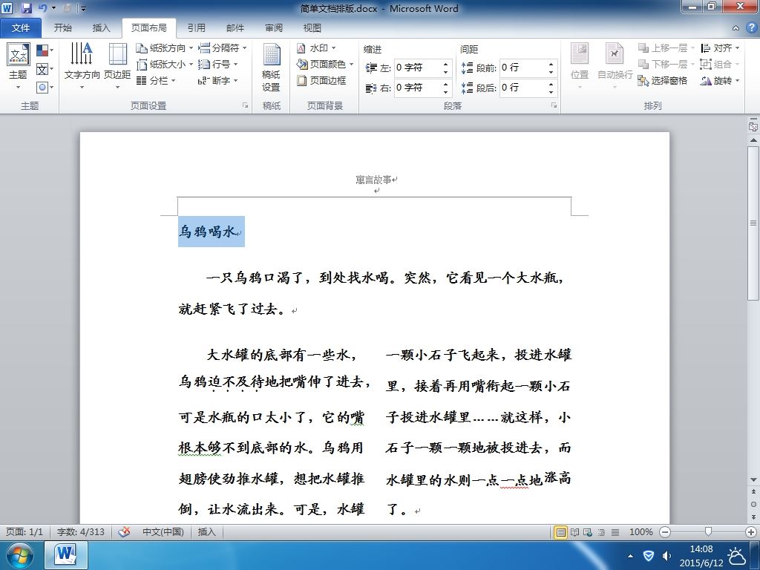Launch the 页面设置 dialog launcher
Screen dimensions: 760x570
[x=245, y=105]
